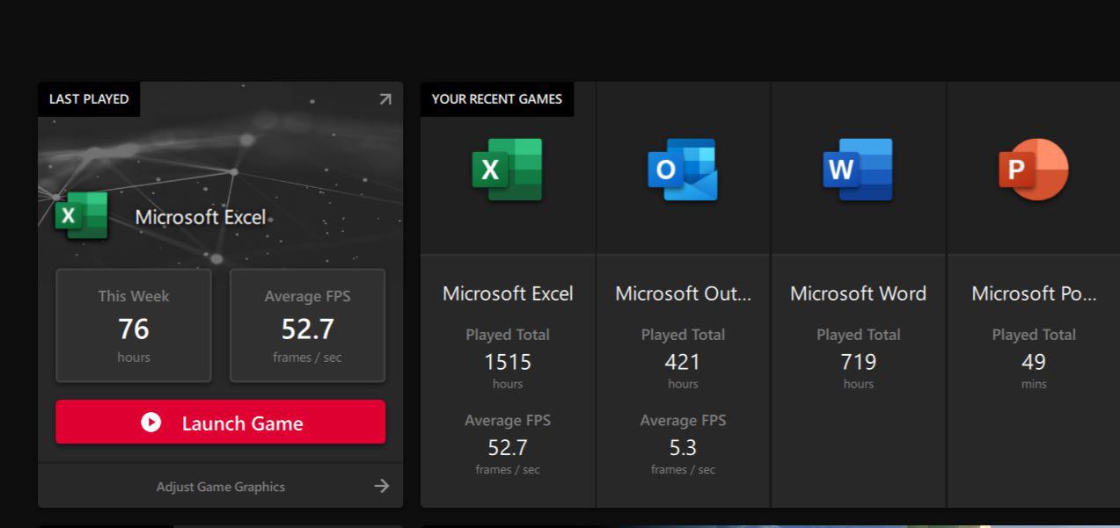
Task: Open Adjust Game Graphics link
Action: [221, 487]
